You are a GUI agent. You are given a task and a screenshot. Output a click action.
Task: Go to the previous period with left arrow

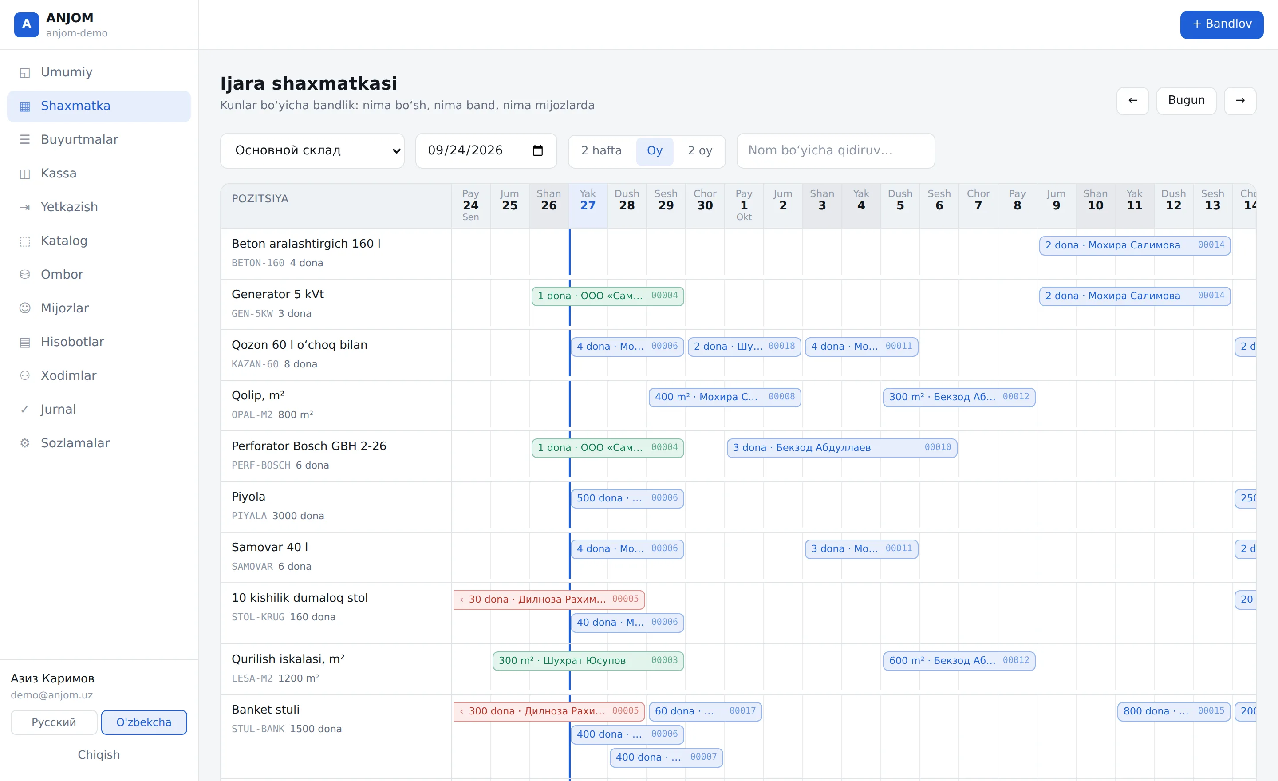1133,101
